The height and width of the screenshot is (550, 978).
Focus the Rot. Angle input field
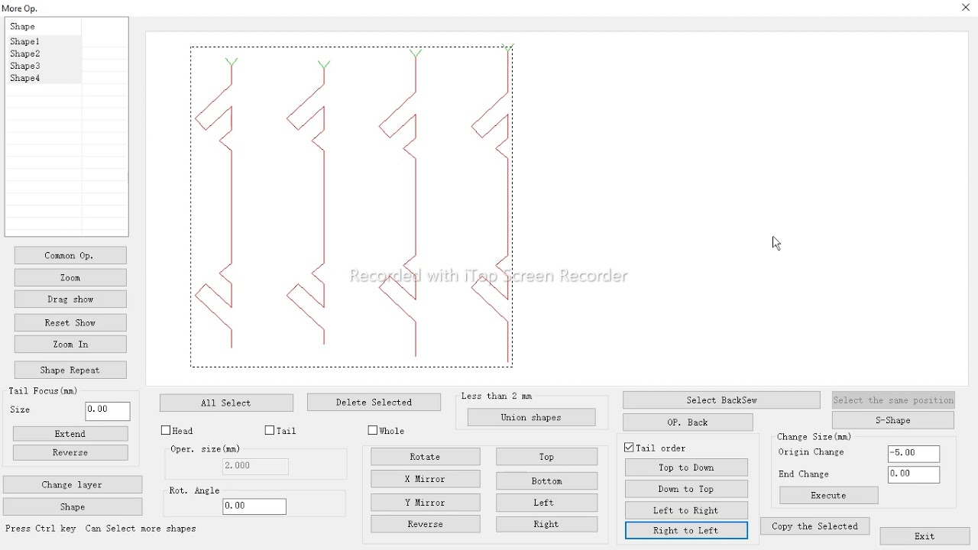tap(254, 506)
